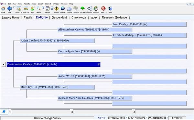Click the Temple toolbar icon
The width and height of the screenshot is (194, 120).
pyautogui.click(x=69, y=9)
